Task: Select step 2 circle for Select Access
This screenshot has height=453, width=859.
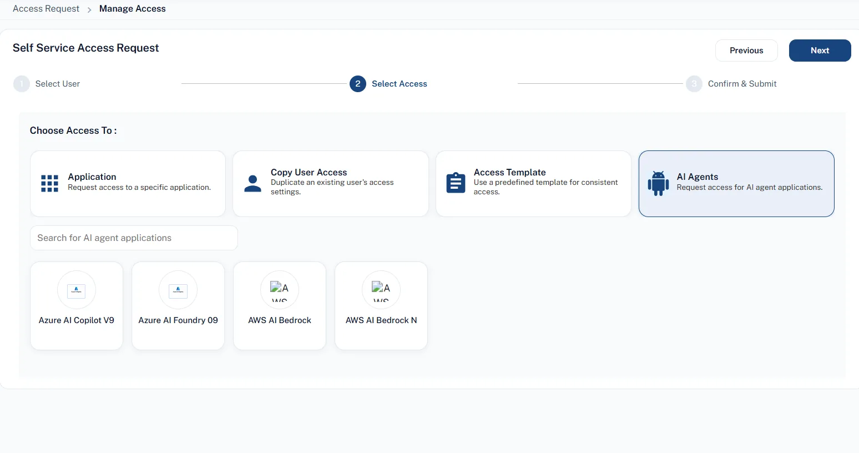Action: click(x=358, y=84)
